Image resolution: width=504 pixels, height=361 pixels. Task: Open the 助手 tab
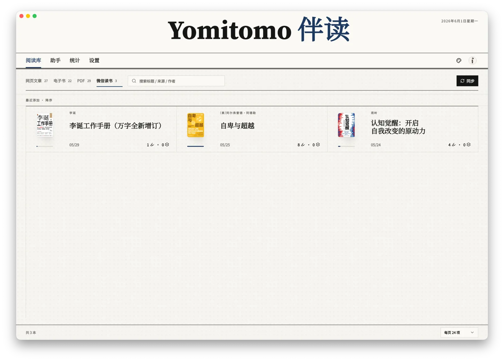click(55, 60)
